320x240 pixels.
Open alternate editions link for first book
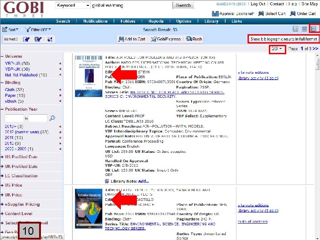point(253,72)
